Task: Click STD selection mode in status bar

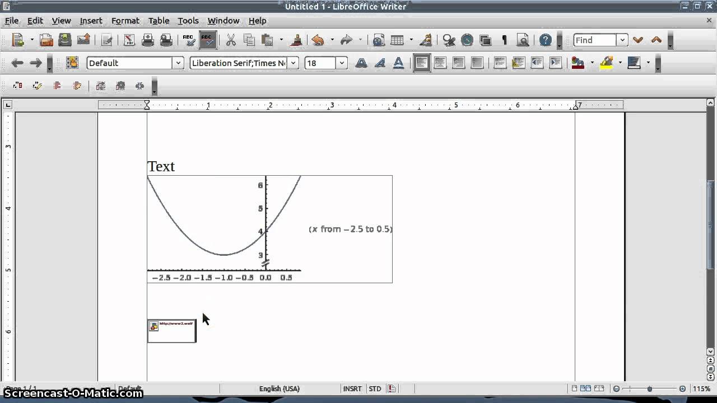Action: (375, 388)
